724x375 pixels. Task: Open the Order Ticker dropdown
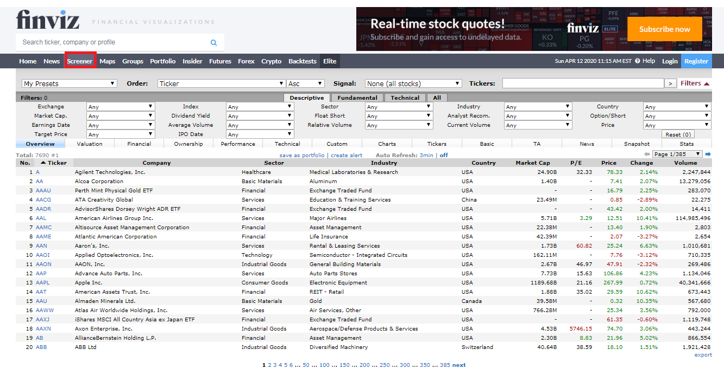click(x=222, y=83)
